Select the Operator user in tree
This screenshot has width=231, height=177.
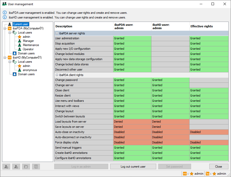point(28,49)
